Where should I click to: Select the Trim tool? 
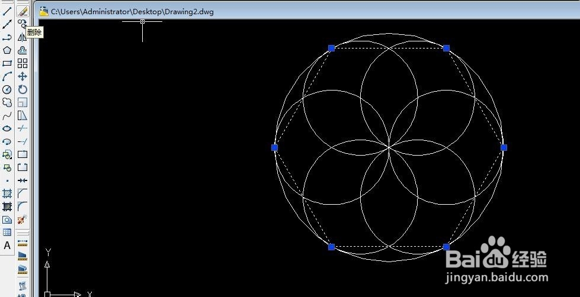tap(23, 128)
